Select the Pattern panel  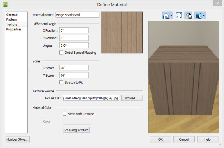(x=12, y=19)
